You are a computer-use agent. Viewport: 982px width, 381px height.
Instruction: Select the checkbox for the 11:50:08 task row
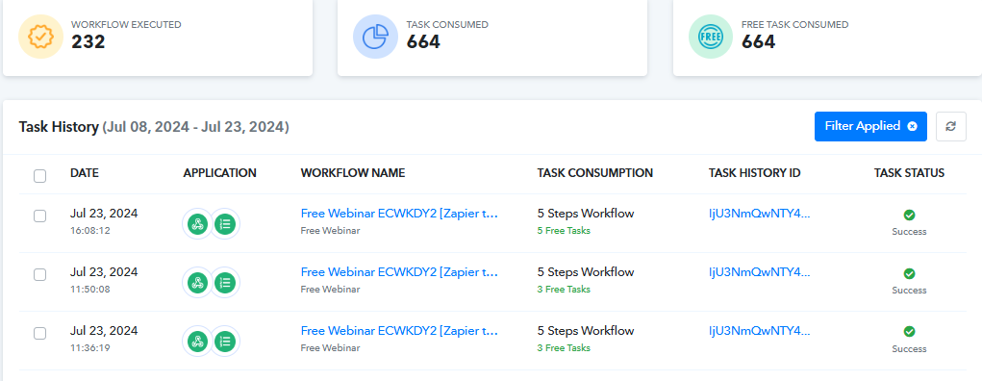(x=40, y=274)
